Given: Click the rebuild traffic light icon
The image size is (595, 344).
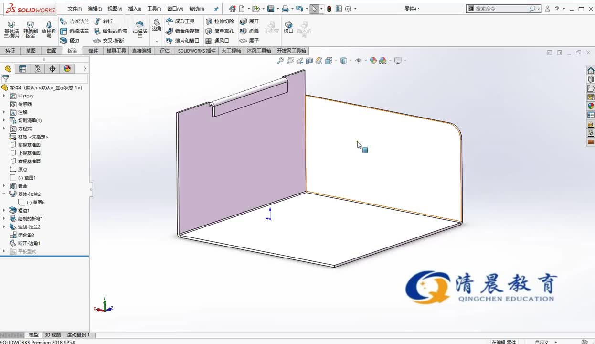Looking at the screenshot, I should (329, 9).
